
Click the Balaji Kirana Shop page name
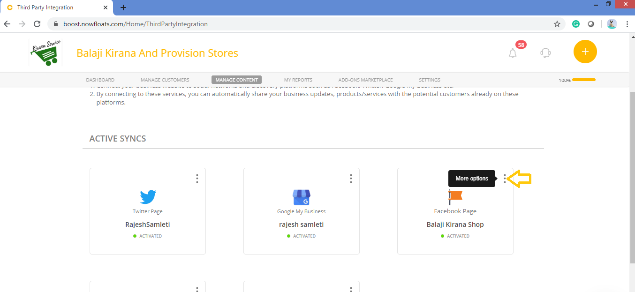tap(455, 225)
